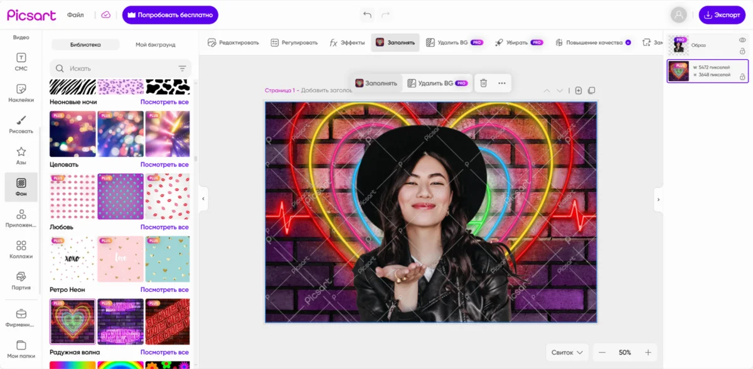Image resolution: width=753 pixels, height=369 pixels.
Task: Open the Видео panel in sidebar
Action: pyautogui.click(x=21, y=38)
